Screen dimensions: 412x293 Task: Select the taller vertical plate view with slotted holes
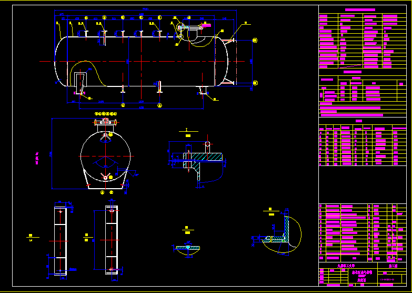click(112, 240)
